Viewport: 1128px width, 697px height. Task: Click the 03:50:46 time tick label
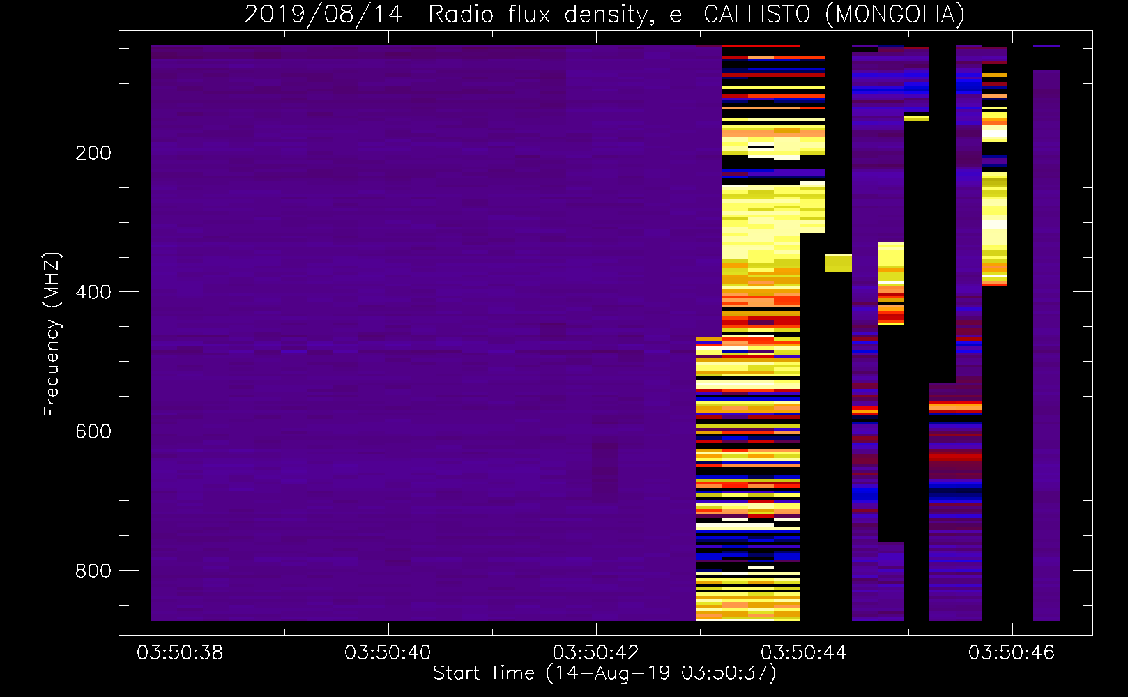click(1011, 653)
